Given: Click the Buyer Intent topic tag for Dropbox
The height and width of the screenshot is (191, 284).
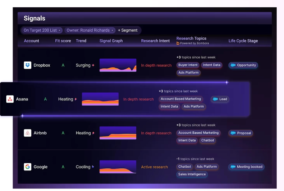Looking at the screenshot, I should pyautogui.click(x=188, y=65).
